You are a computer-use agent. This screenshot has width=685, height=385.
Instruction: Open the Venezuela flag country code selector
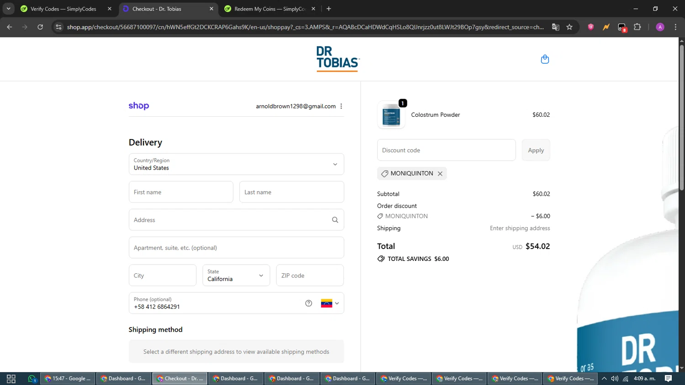[x=330, y=303]
